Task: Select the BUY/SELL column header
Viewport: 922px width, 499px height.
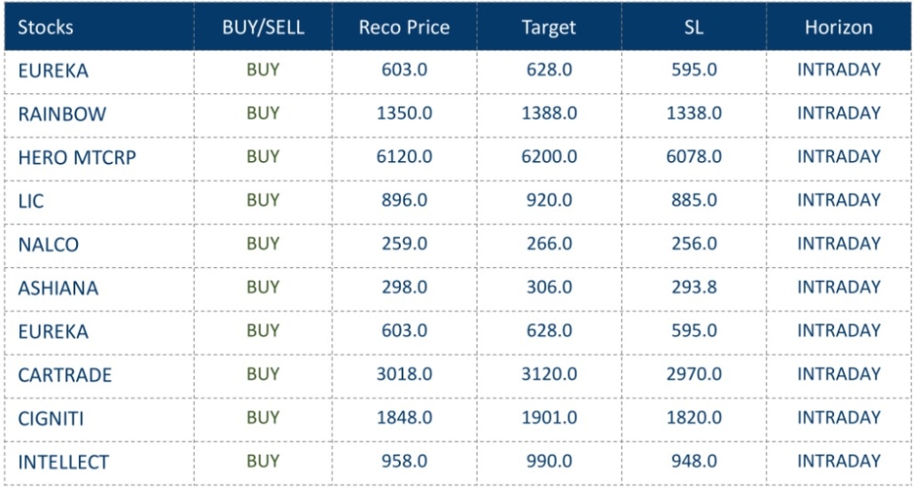Action: (x=263, y=27)
